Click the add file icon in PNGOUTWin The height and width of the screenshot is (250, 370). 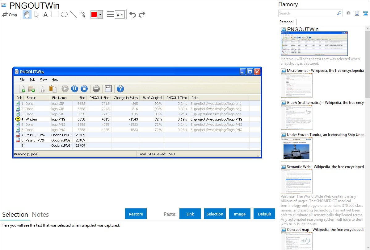(x=22, y=89)
